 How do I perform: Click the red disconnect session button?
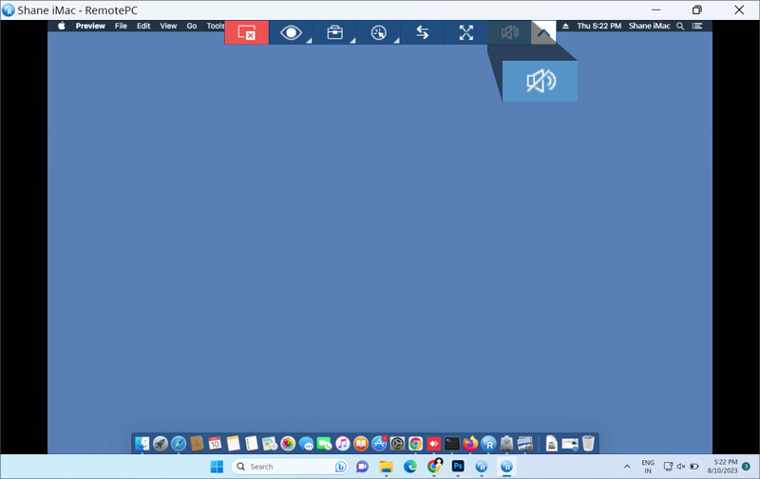click(246, 32)
